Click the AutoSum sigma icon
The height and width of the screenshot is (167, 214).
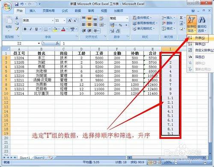coord(181,18)
